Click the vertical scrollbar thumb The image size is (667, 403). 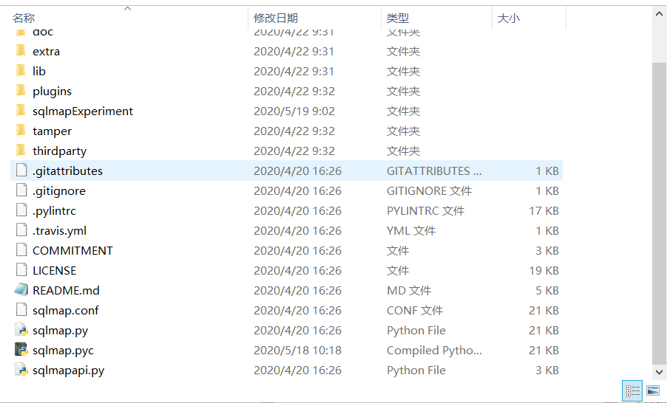(659, 213)
